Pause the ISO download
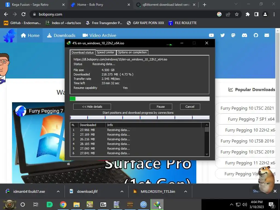Viewport: 280px width, 210px height. [x=161, y=107]
